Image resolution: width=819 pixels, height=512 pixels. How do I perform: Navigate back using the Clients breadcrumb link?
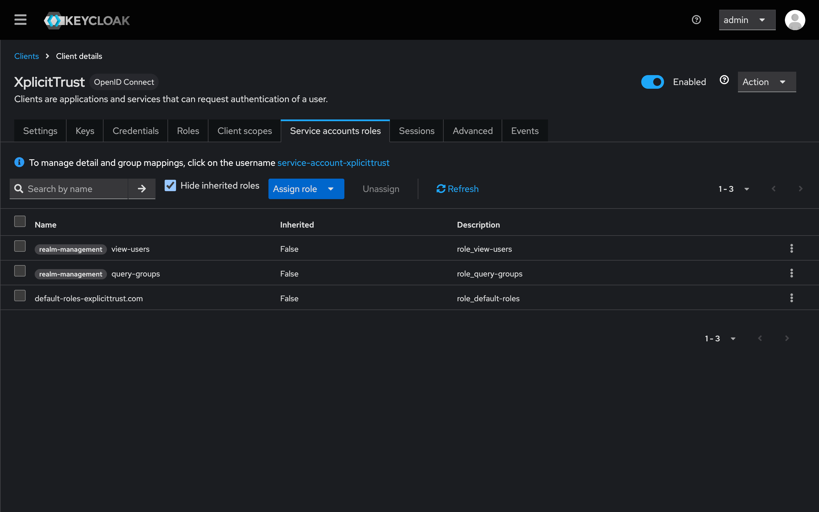tap(26, 56)
